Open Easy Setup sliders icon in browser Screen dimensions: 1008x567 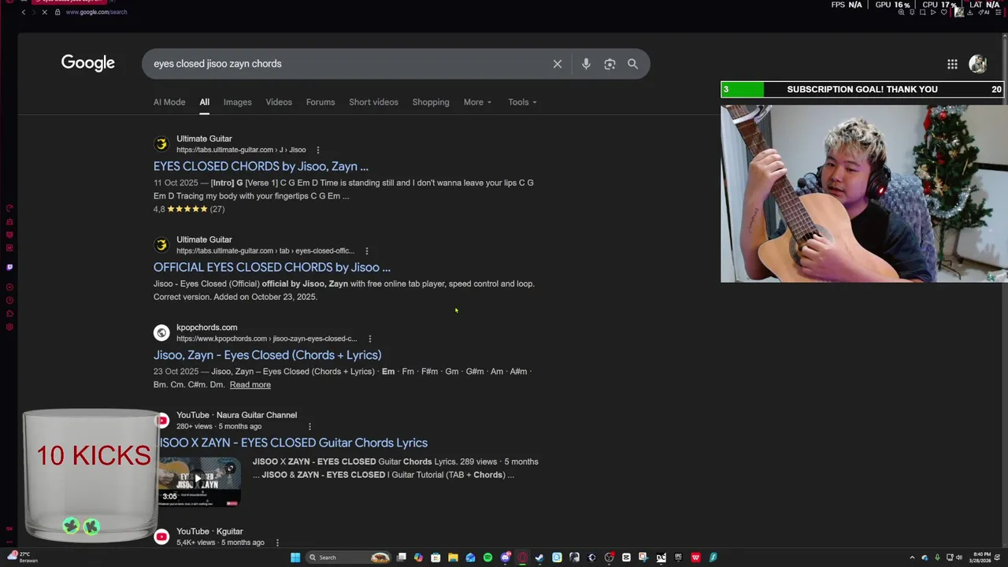tap(998, 13)
